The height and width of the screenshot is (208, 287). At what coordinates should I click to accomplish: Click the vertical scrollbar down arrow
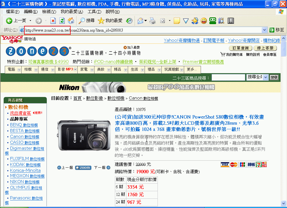coord(284,203)
